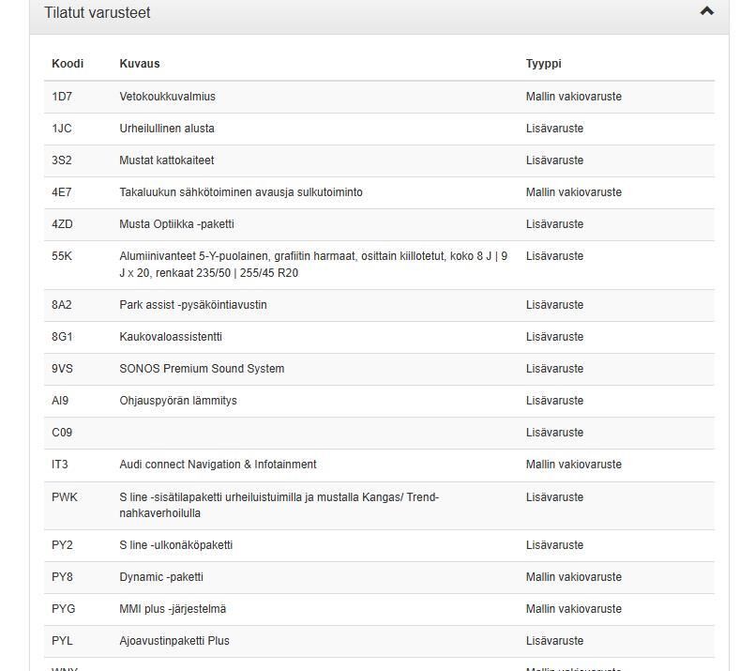Click the Koodi column header
740x671 pixels.
(x=68, y=64)
